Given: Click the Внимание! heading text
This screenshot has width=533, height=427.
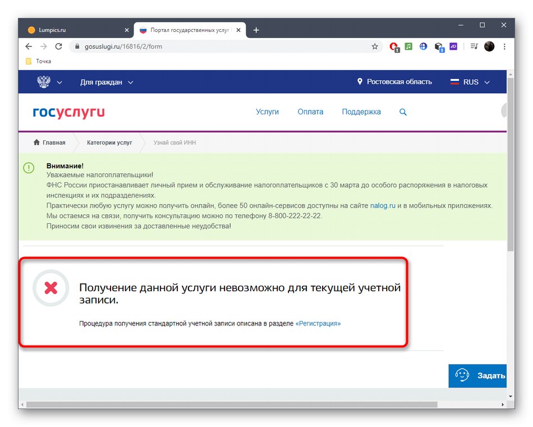Looking at the screenshot, I should pyautogui.click(x=65, y=166).
